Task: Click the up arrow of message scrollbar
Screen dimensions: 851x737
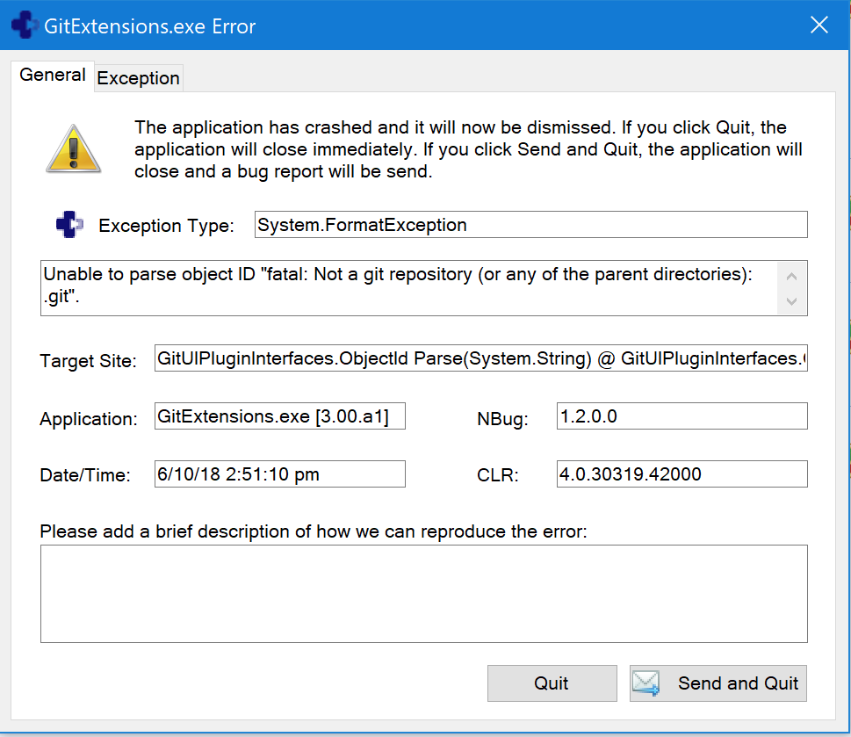Action: click(792, 276)
